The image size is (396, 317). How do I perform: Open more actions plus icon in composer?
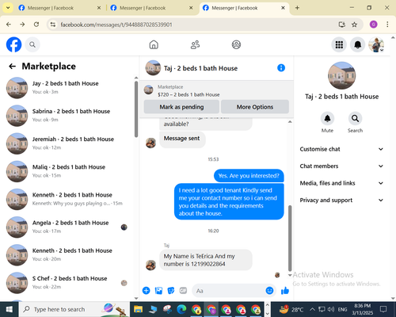(x=146, y=291)
